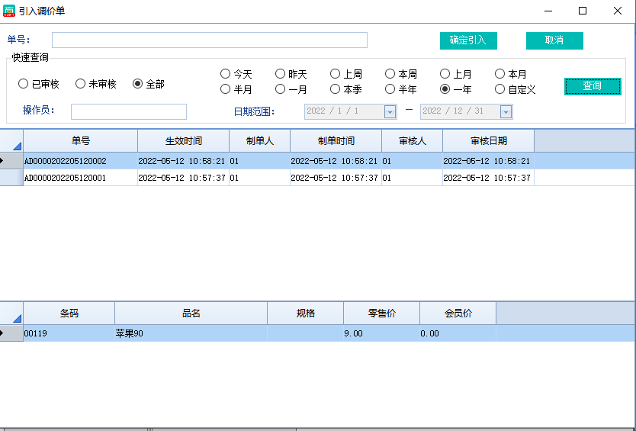This screenshot has height=431, width=636.
Task: Select the 自定义 custom date range option
Action: click(499, 89)
